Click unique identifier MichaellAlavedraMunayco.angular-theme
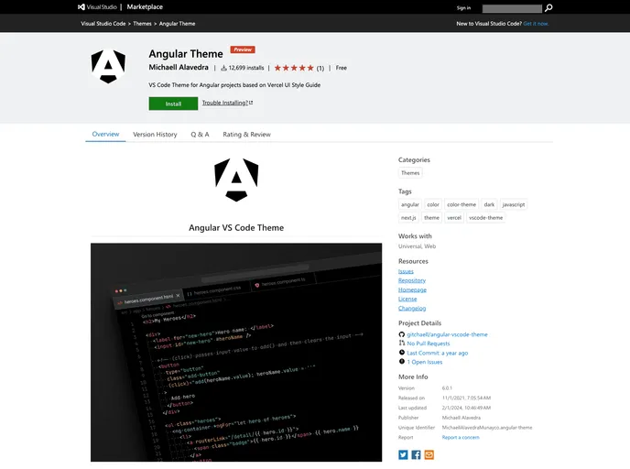This screenshot has height=469, width=630. 487,428
